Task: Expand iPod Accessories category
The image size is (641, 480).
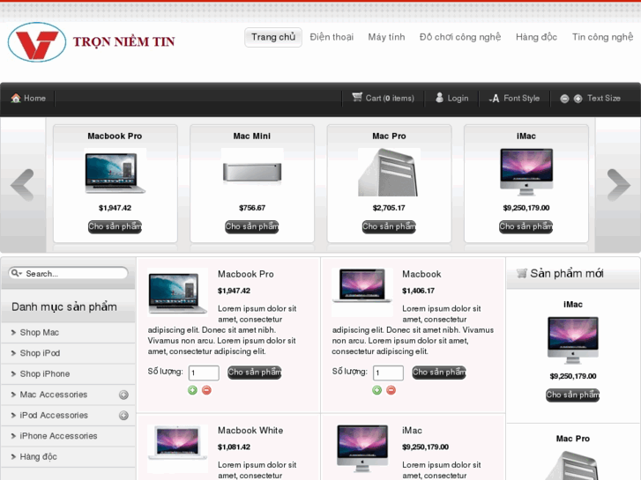Action: (123, 416)
